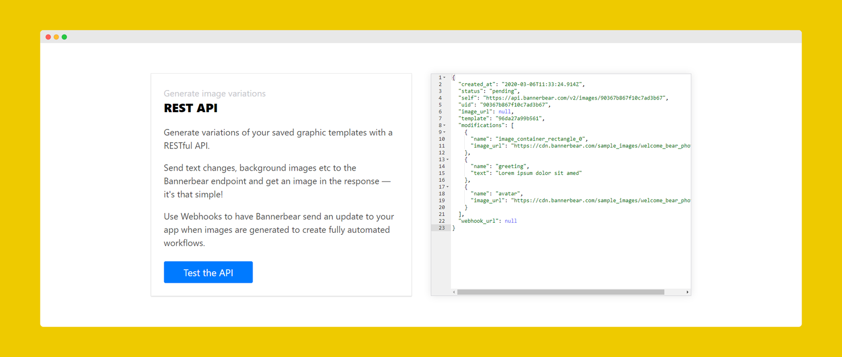Click the "self" API URL line
This screenshot has width=842, height=357.
pos(563,98)
